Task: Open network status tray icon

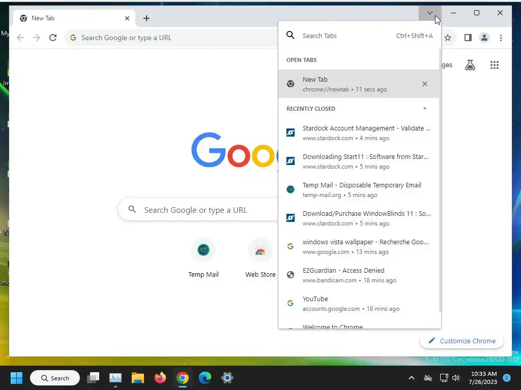Action: [x=444, y=378]
